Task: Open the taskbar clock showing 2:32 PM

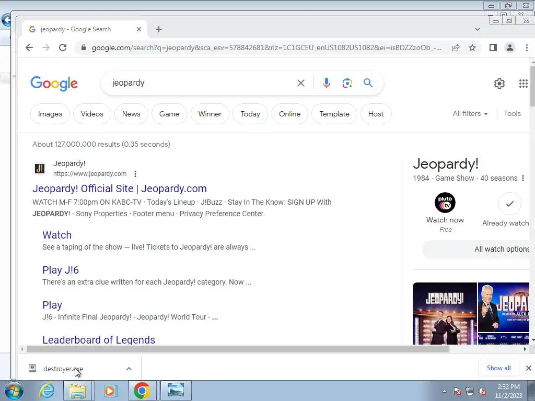Action: [x=508, y=391]
